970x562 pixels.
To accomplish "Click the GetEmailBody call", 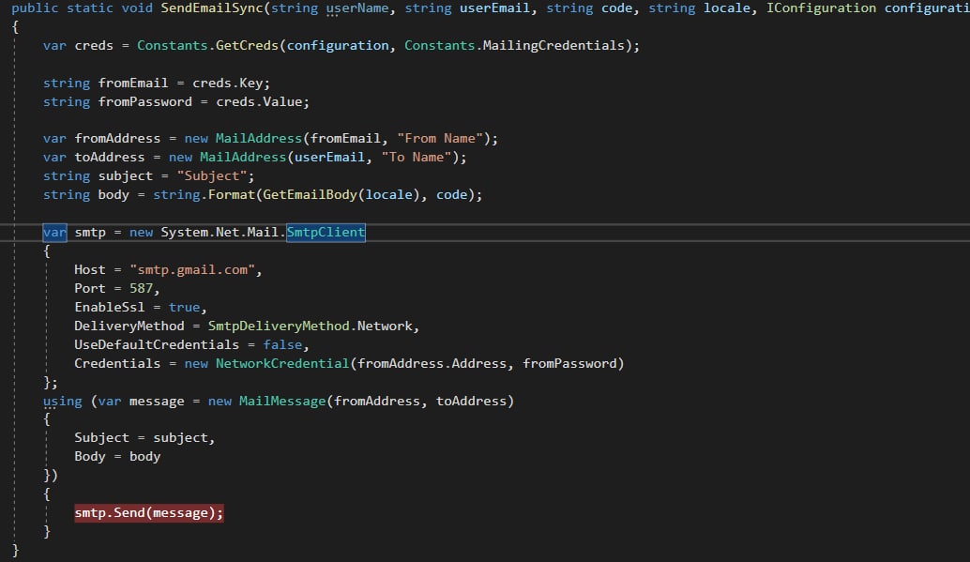I will 310,194.
